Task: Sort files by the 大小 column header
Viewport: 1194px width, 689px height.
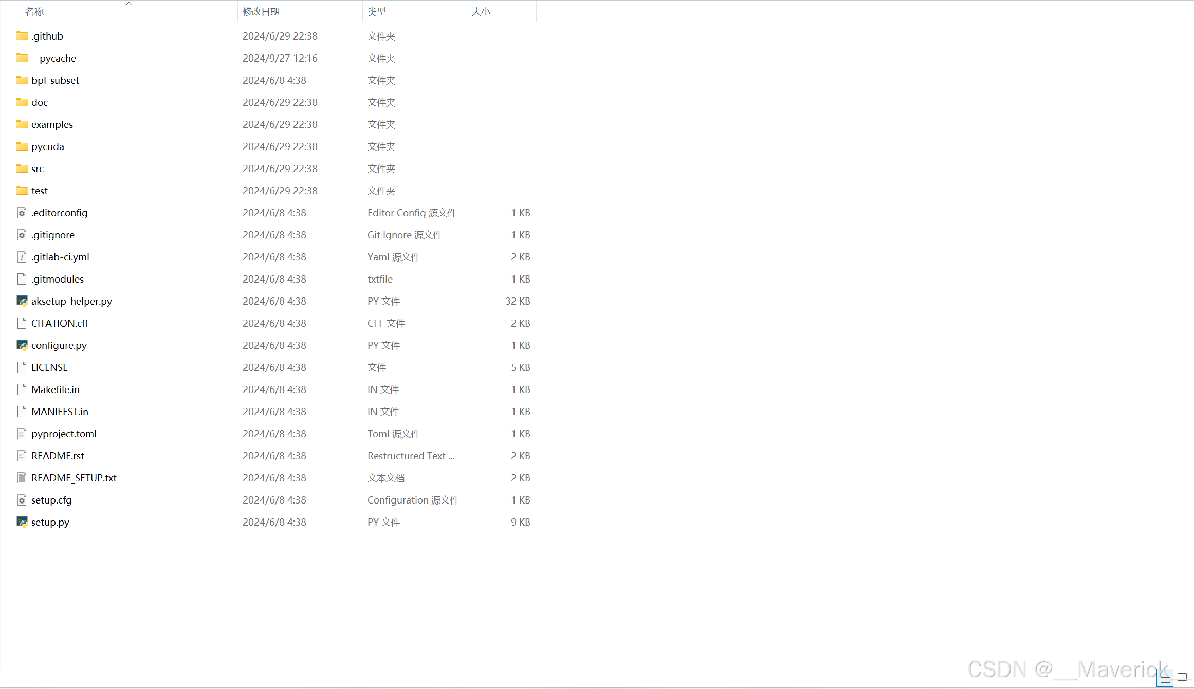Action: tap(481, 11)
